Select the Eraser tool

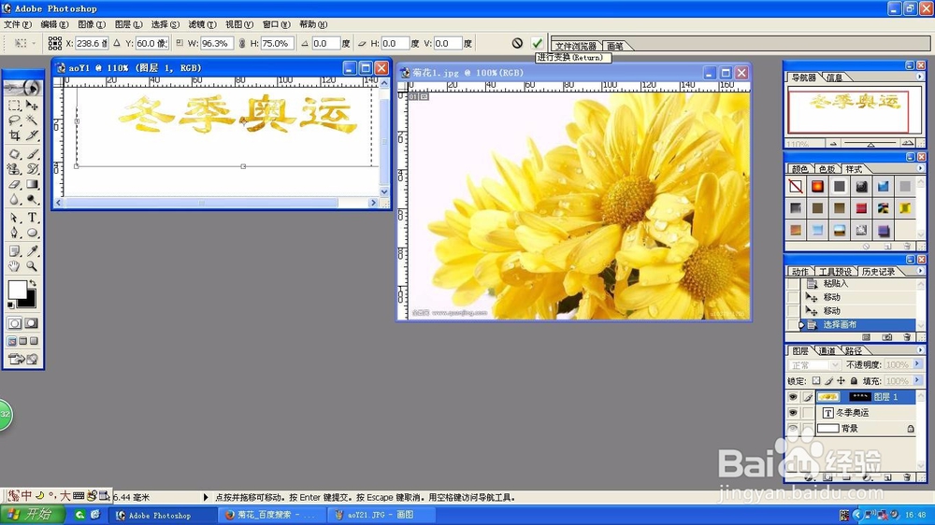coord(15,184)
